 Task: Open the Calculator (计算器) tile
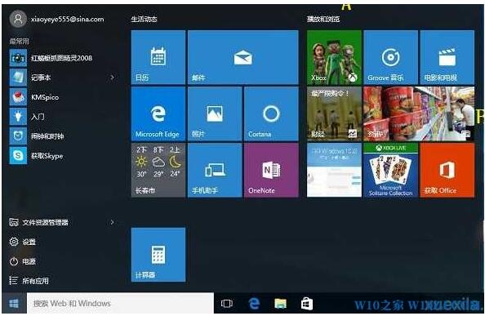click(158, 255)
